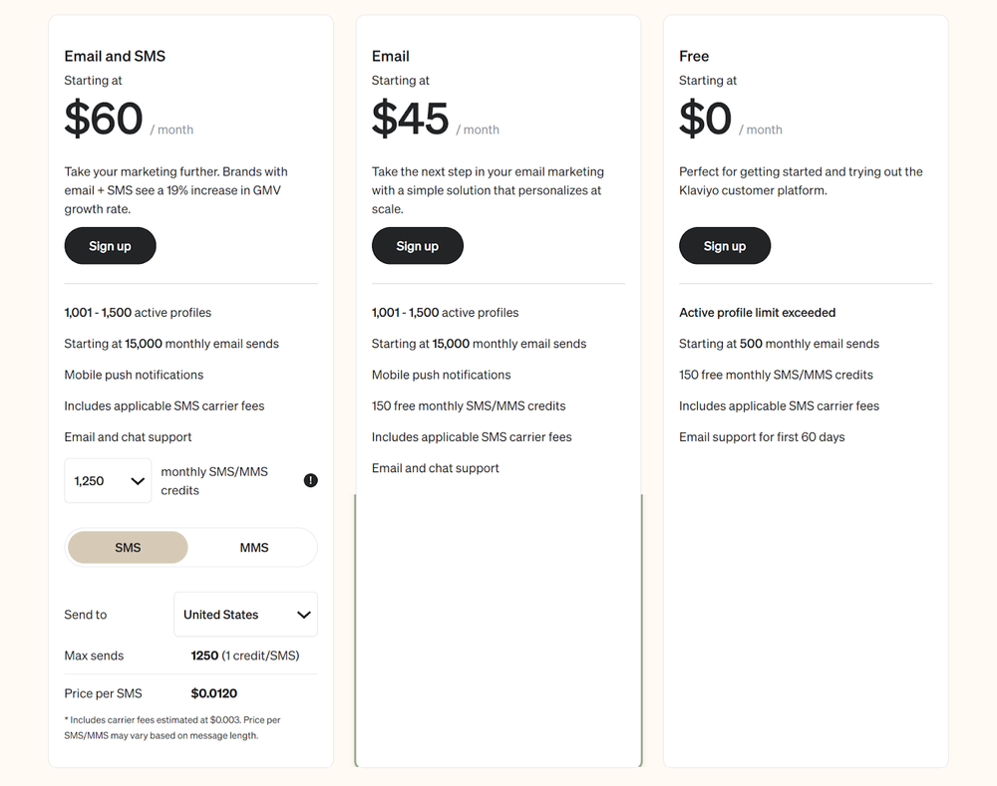Click the Free plan heading
This screenshot has height=786, width=997.
694,56
